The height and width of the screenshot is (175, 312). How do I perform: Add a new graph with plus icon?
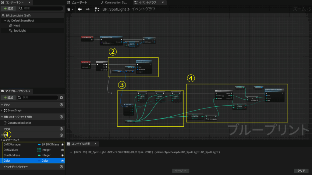pos(61,105)
